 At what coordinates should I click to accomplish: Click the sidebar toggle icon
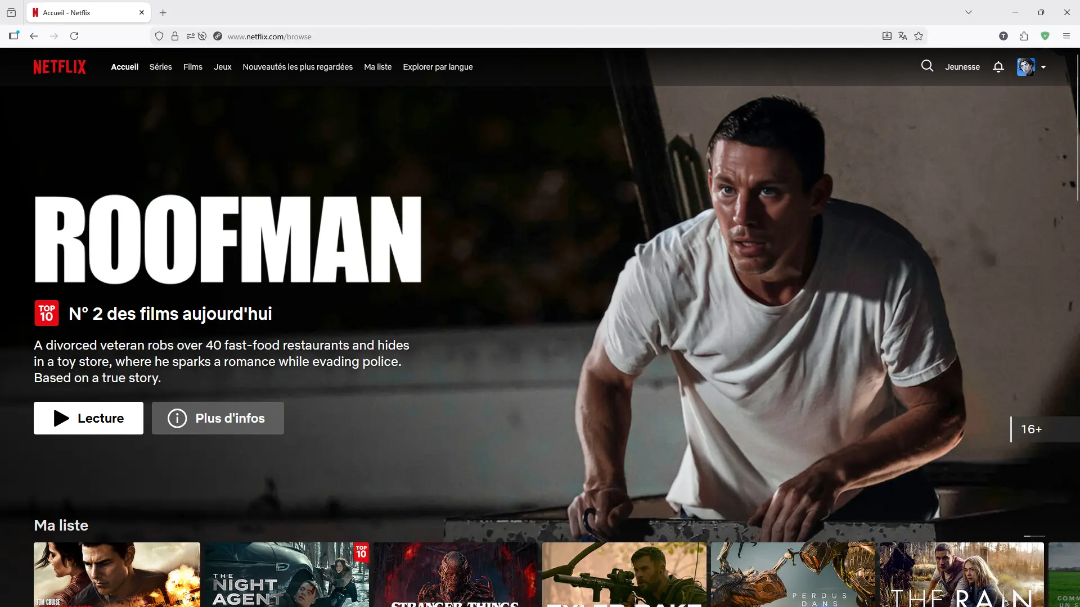14,35
